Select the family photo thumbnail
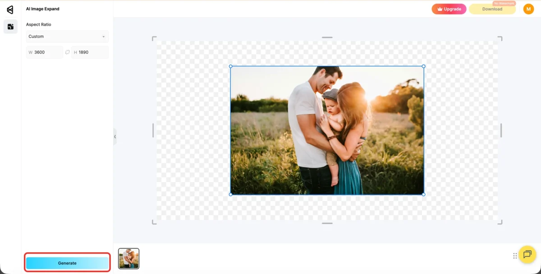The height and width of the screenshot is (274, 541). point(129,259)
